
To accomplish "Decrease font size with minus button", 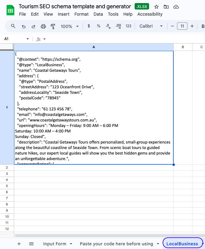I will 172,26.
